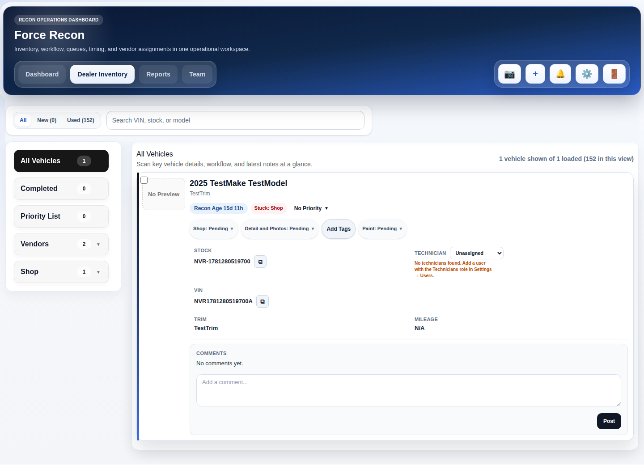644x465 pixels.
Task: Open the No Priority dropdown
Action: (311, 208)
